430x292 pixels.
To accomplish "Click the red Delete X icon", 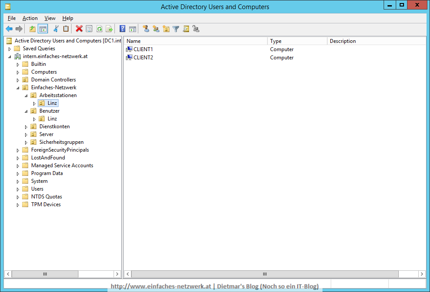I will (79, 29).
